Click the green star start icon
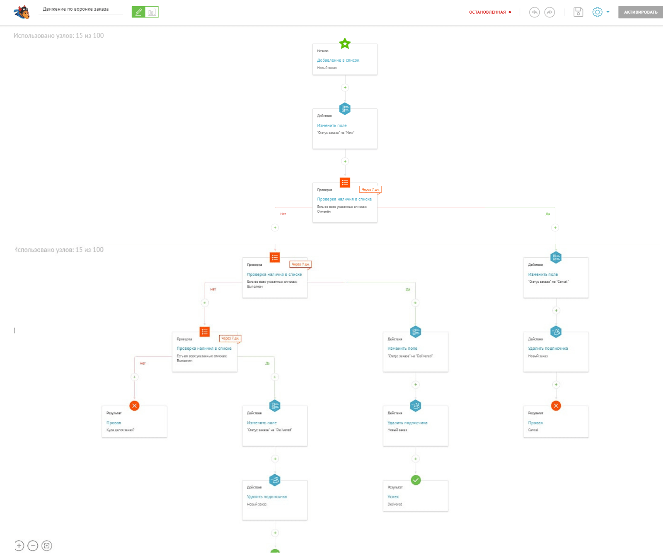The height and width of the screenshot is (553, 663). pyautogui.click(x=345, y=43)
